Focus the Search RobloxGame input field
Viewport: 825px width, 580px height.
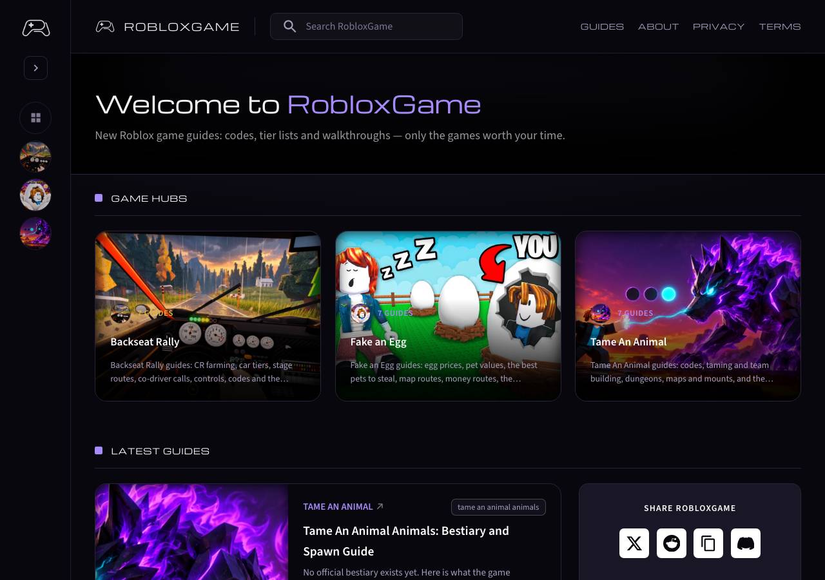point(366,26)
